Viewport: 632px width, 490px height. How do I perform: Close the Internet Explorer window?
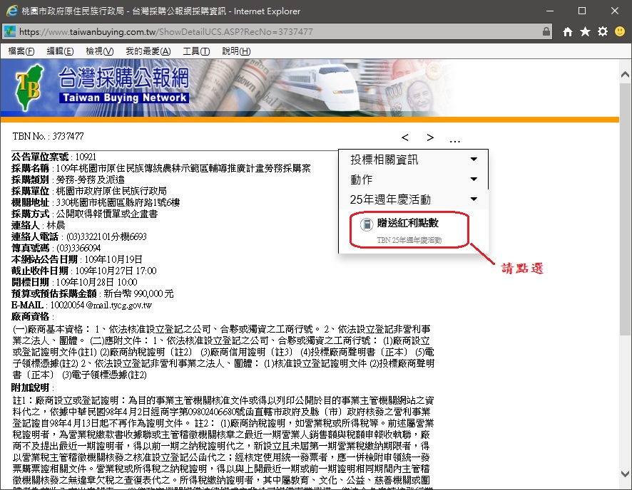[615, 11]
